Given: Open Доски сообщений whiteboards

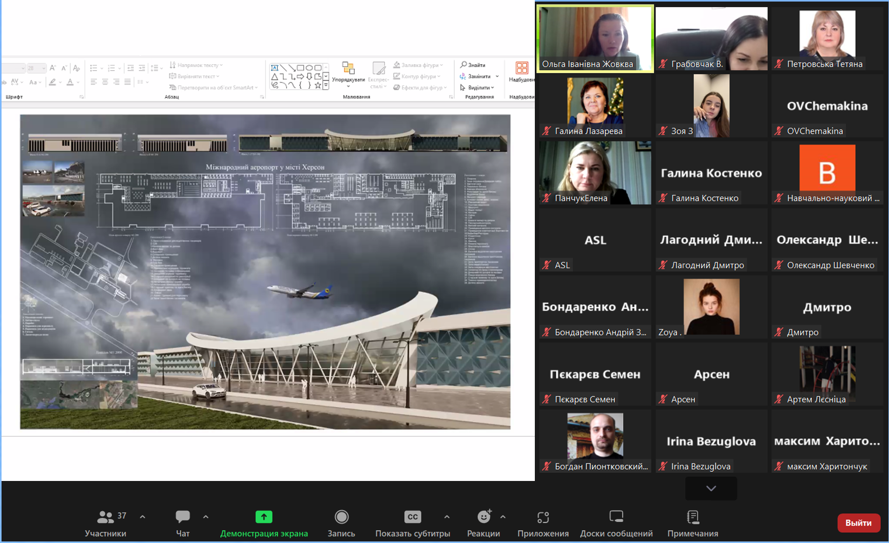Looking at the screenshot, I should (616, 523).
